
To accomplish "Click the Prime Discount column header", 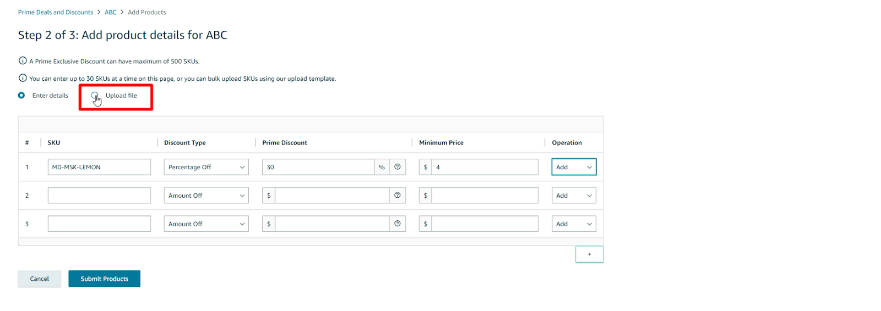I will click(285, 143).
